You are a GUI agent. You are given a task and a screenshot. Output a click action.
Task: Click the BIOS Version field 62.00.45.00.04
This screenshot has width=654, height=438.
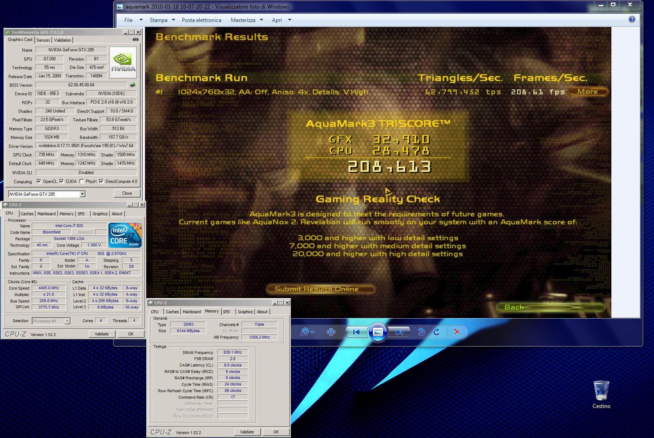click(x=81, y=85)
